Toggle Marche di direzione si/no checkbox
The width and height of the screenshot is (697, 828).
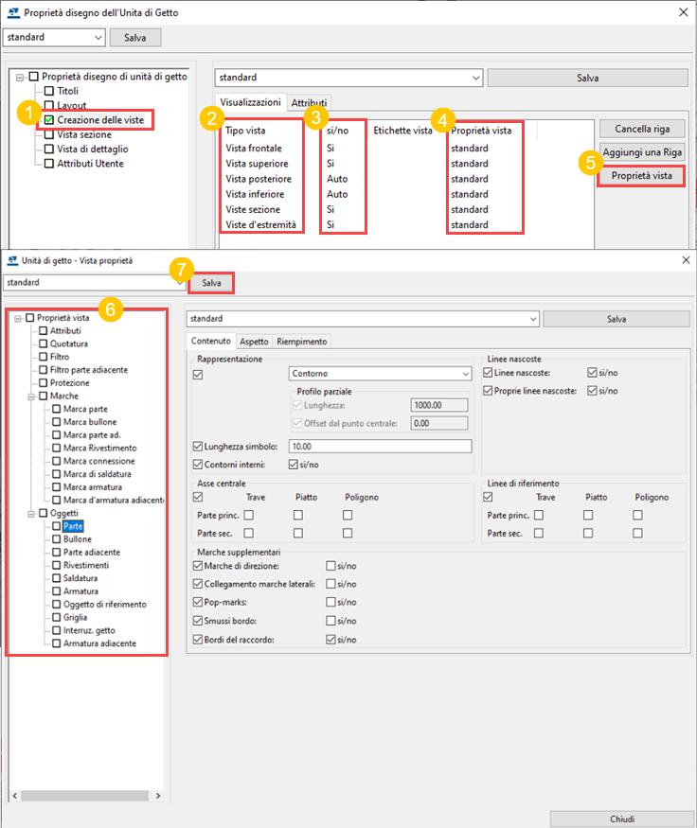pos(331,566)
